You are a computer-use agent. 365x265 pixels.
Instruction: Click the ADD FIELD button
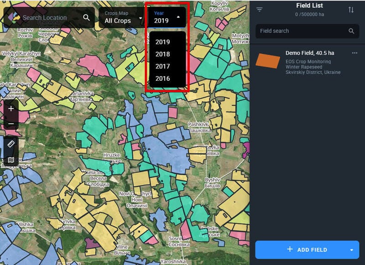pyautogui.click(x=307, y=249)
